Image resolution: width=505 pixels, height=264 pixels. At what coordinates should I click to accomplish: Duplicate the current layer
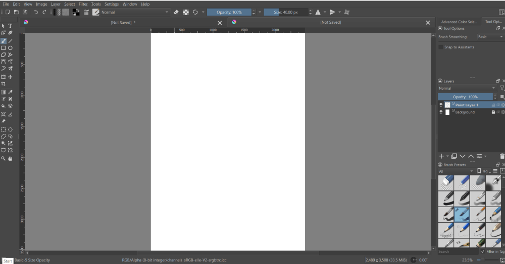[x=454, y=156]
